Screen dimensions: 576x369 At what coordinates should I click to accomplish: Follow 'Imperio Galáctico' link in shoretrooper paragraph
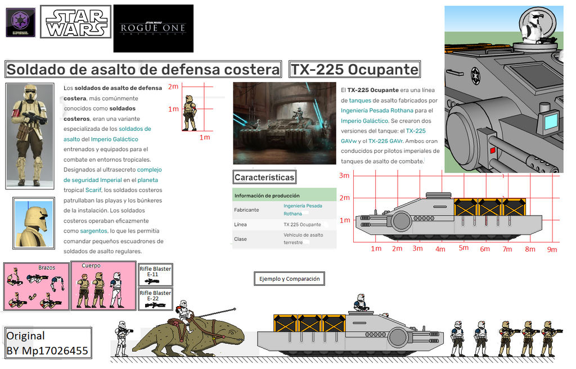tap(115, 139)
